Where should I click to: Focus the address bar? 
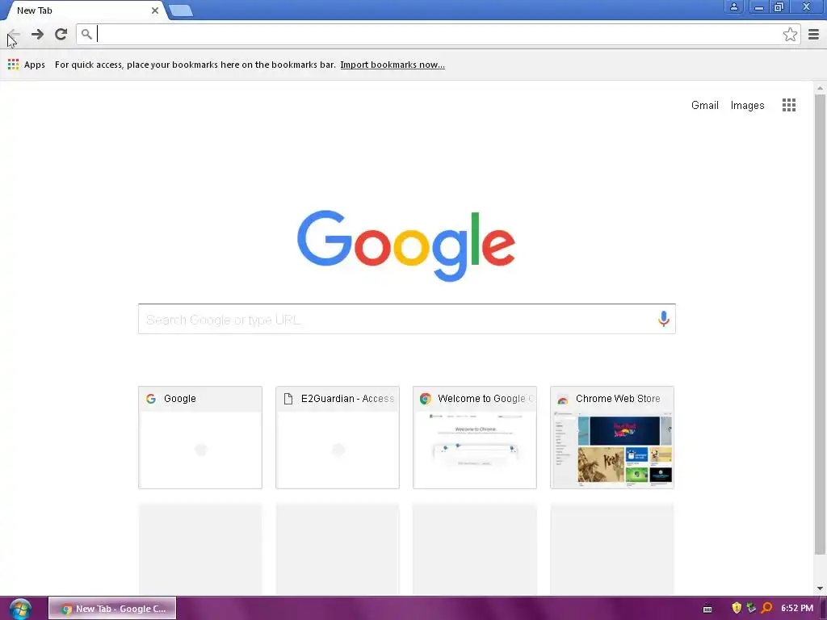(438, 34)
